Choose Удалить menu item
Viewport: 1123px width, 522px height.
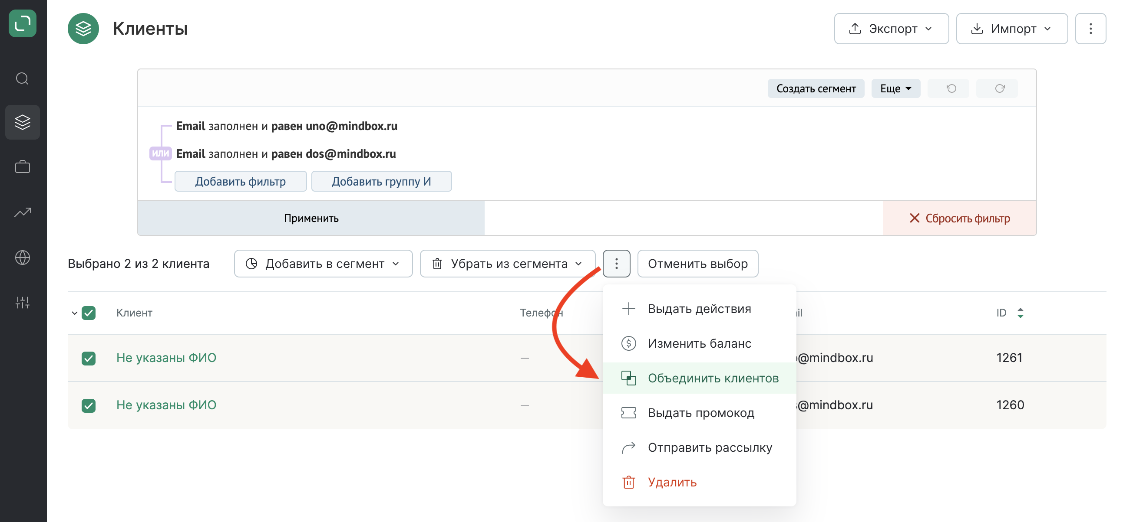699,483
